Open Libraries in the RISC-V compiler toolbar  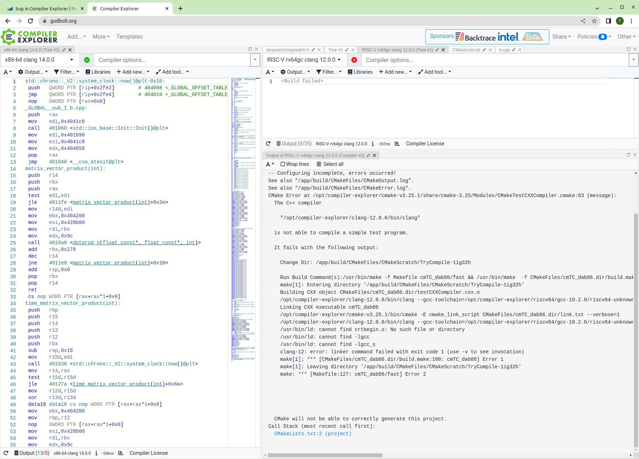tap(360, 72)
